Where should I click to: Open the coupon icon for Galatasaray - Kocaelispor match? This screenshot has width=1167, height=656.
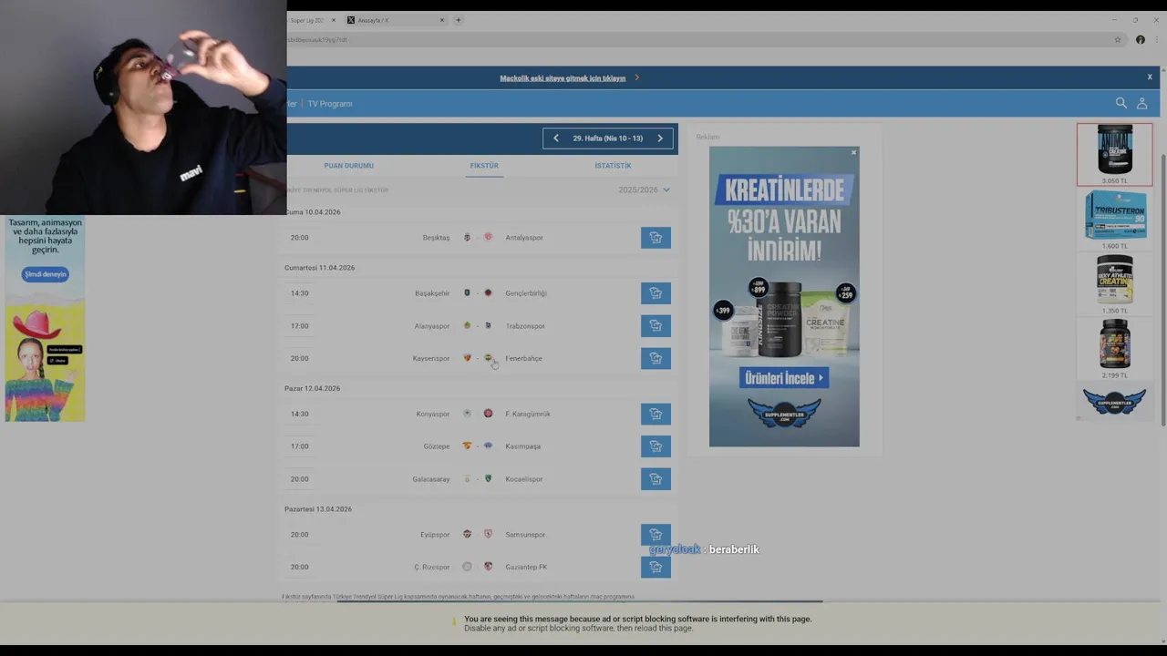pos(656,479)
